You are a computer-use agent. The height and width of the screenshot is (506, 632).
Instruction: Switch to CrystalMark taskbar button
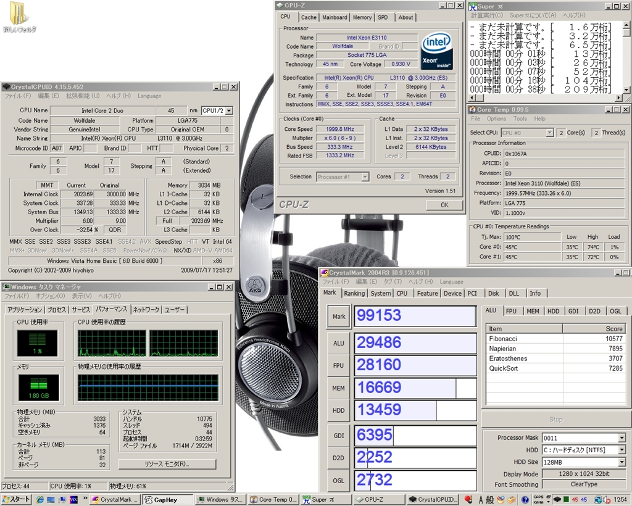tap(115, 500)
